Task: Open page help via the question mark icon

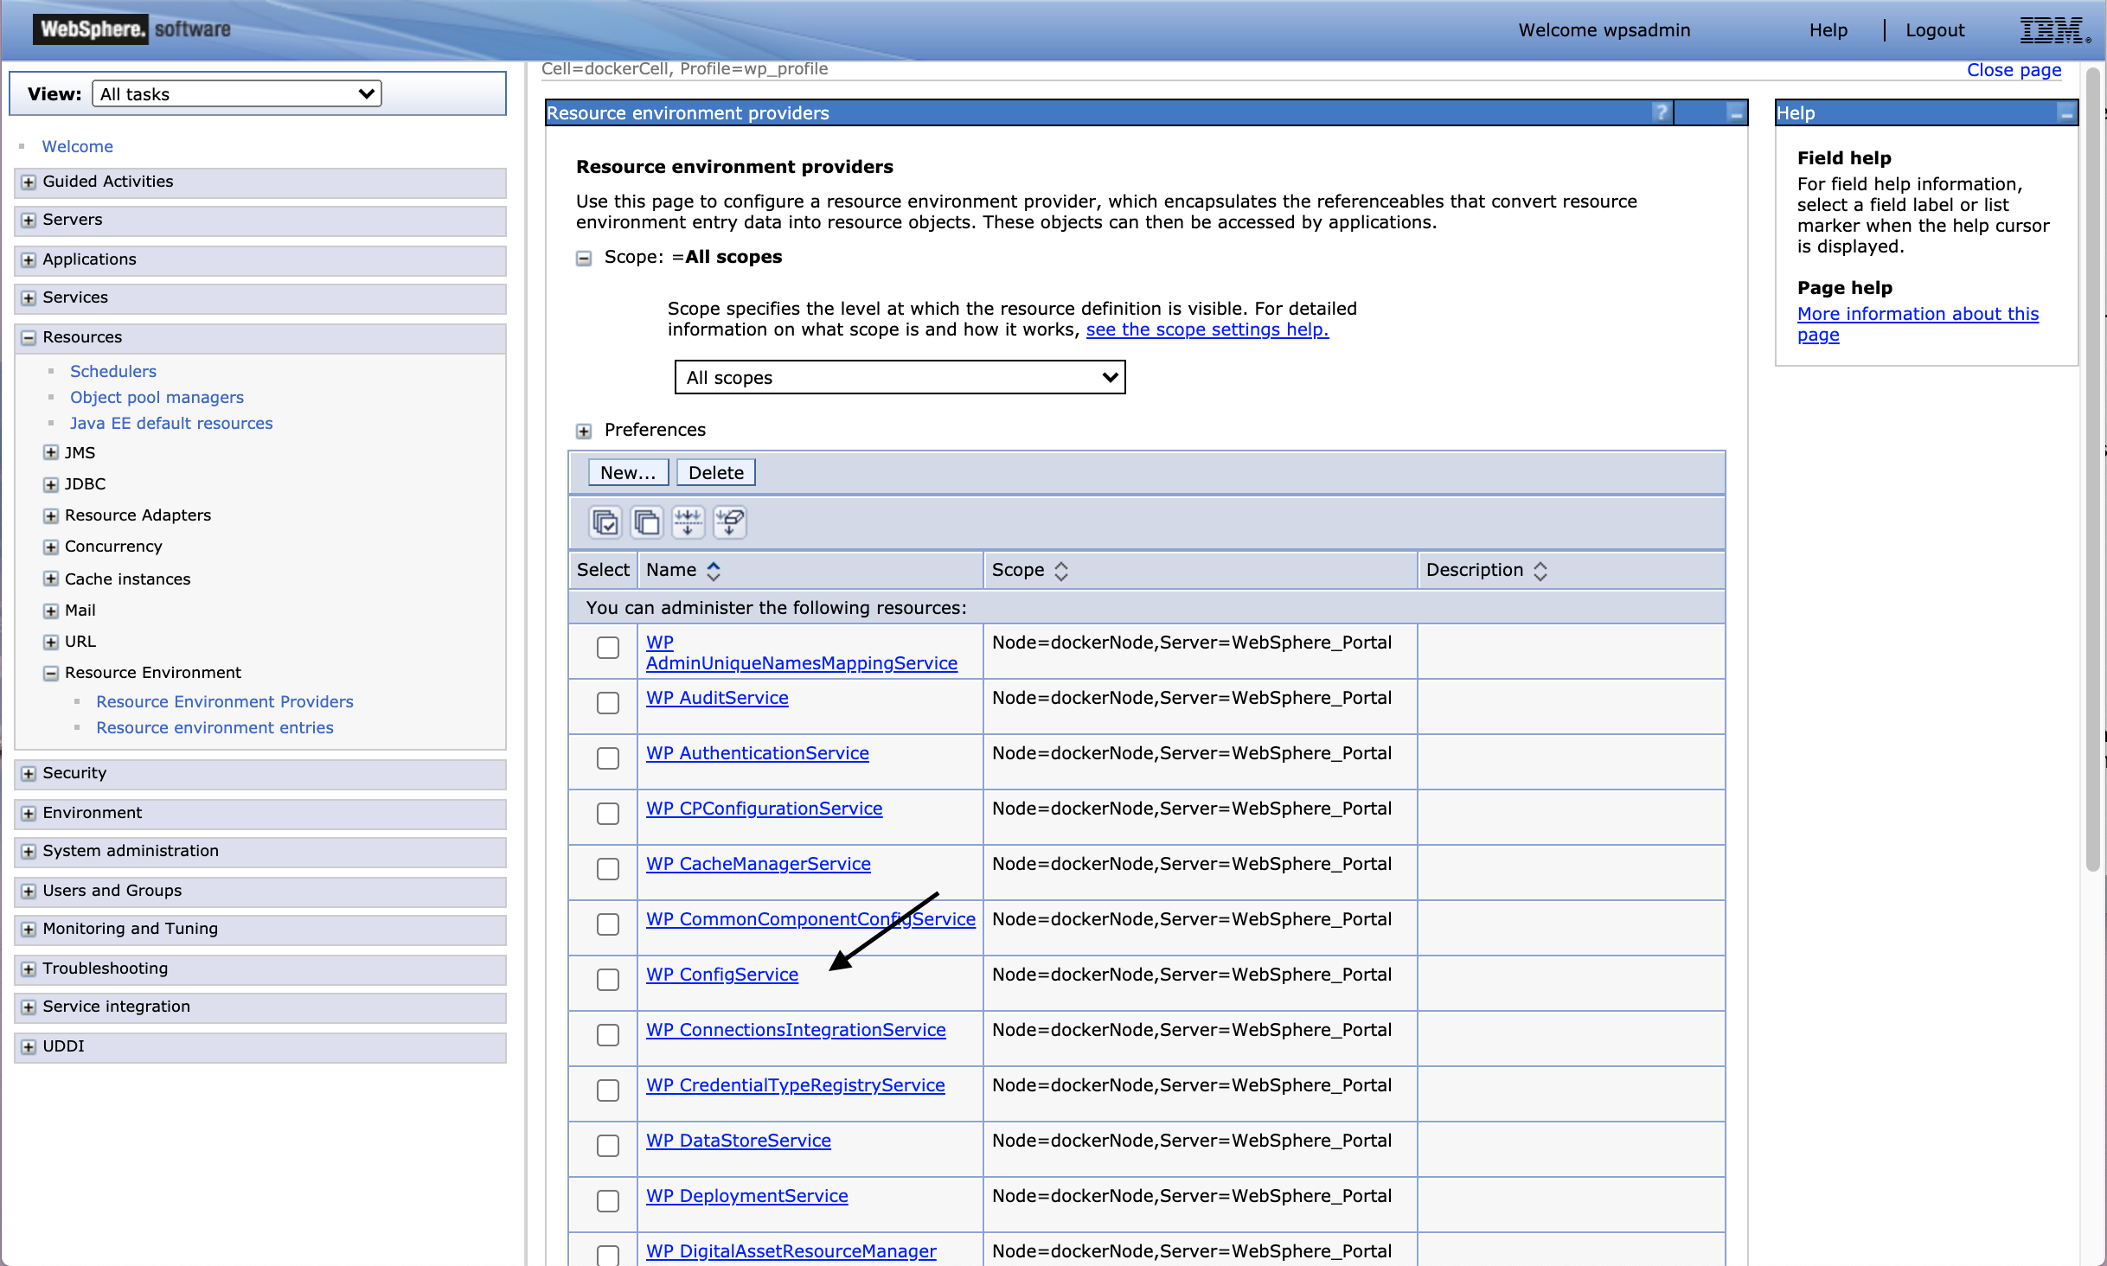Action: tap(1662, 112)
